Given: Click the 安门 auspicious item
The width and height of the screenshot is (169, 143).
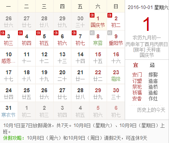Looking at the screenshot, I should coord(137,75).
